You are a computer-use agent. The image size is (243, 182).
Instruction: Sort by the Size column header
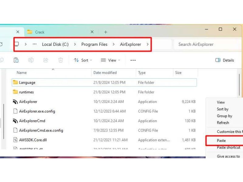(178, 72)
